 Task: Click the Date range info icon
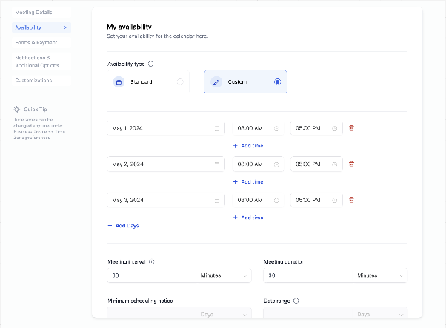pos(296,301)
